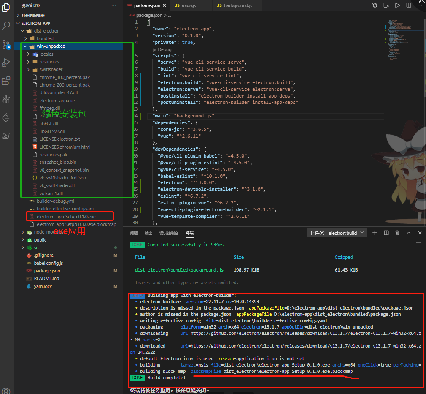Expand the bundled folder
The width and height of the screenshot is (426, 394).
[69, 38]
